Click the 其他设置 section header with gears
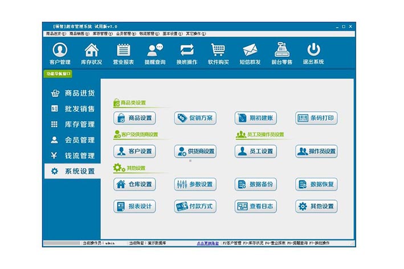Image resolution: width=404 pixels, height=269 pixels. 129,168
